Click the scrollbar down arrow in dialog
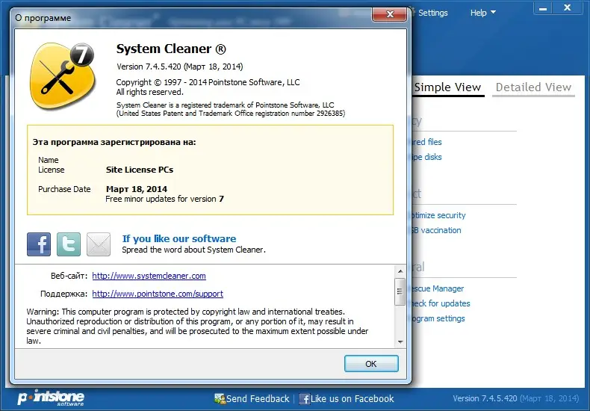This screenshot has width=590, height=411. point(400,342)
